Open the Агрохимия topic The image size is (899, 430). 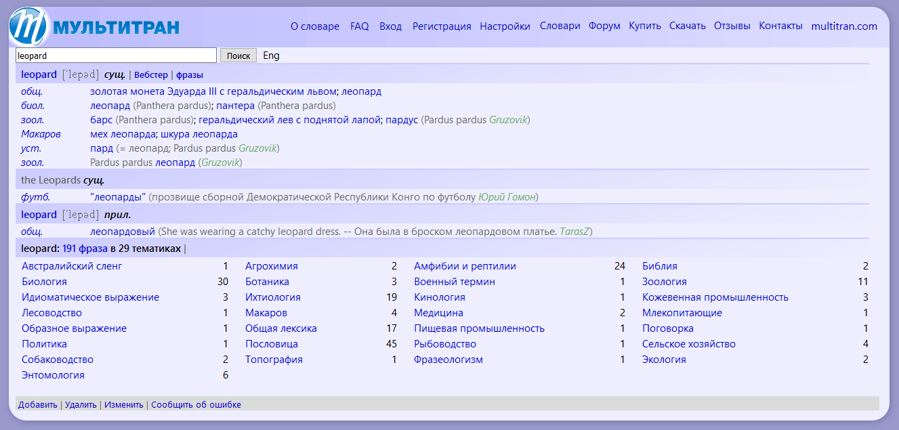(272, 266)
